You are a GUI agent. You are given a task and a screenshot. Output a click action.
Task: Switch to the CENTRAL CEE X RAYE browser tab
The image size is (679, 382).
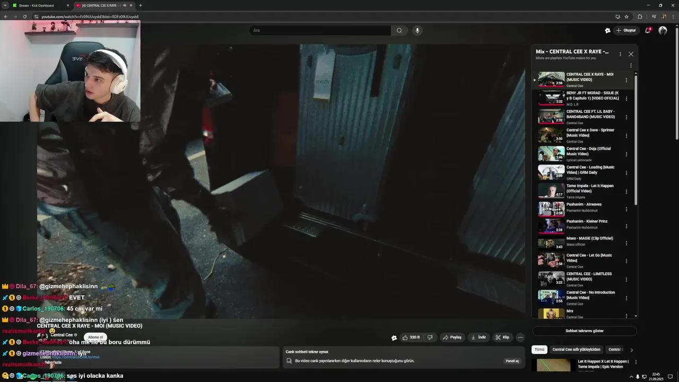point(104,5)
